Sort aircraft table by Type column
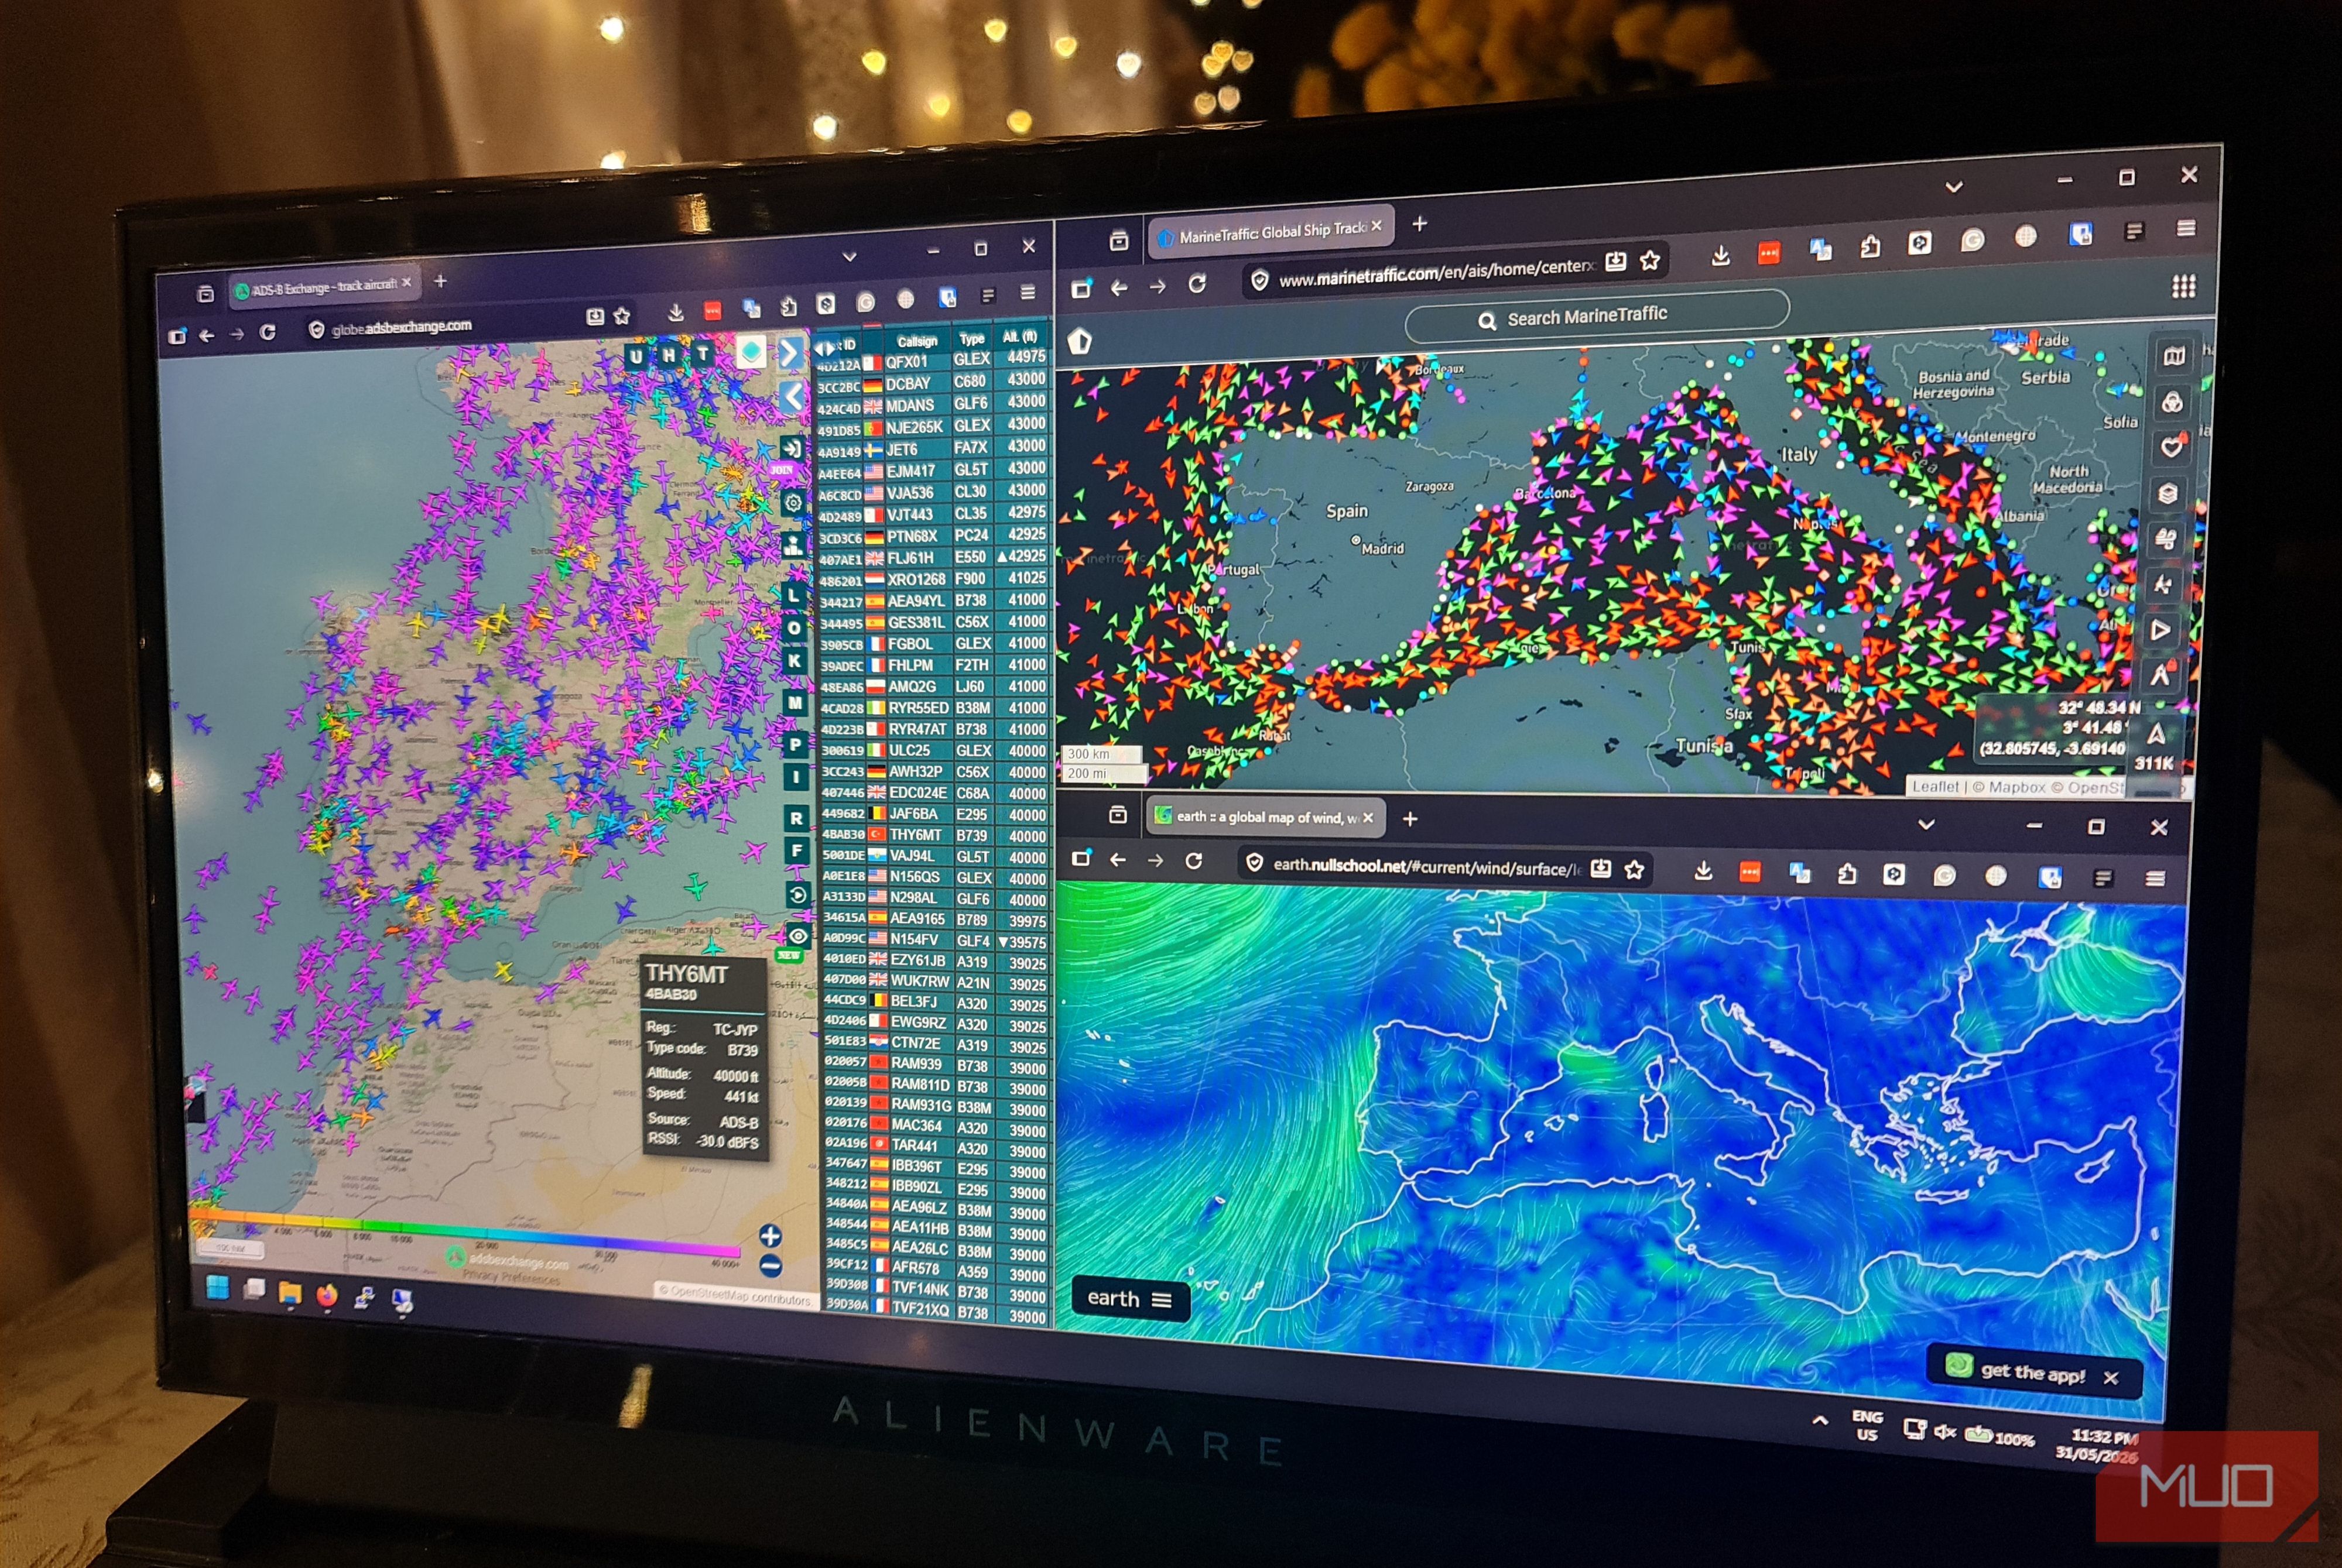 pos(971,339)
